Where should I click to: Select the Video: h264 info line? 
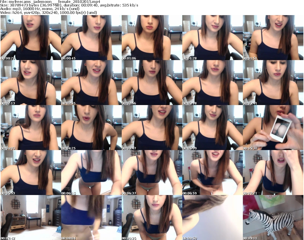(x=48, y=13)
